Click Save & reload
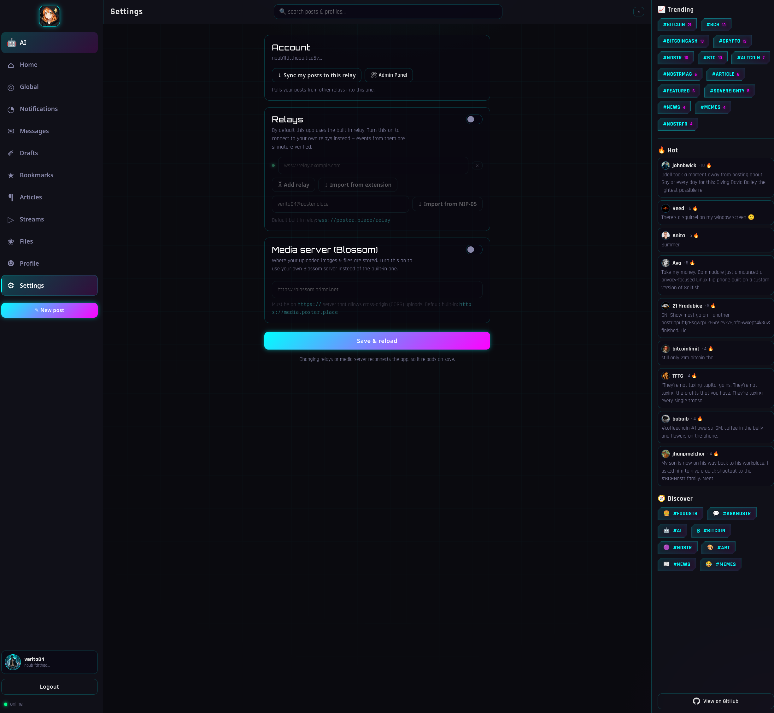The height and width of the screenshot is (713, 774). click(x=377, y=341)
